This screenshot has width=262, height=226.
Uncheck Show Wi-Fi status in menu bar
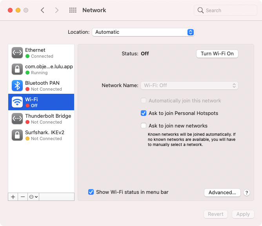[x=91, y=192]
